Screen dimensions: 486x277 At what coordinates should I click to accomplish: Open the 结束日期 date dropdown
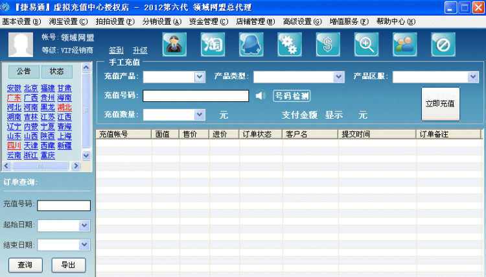[x=84, y=245]
